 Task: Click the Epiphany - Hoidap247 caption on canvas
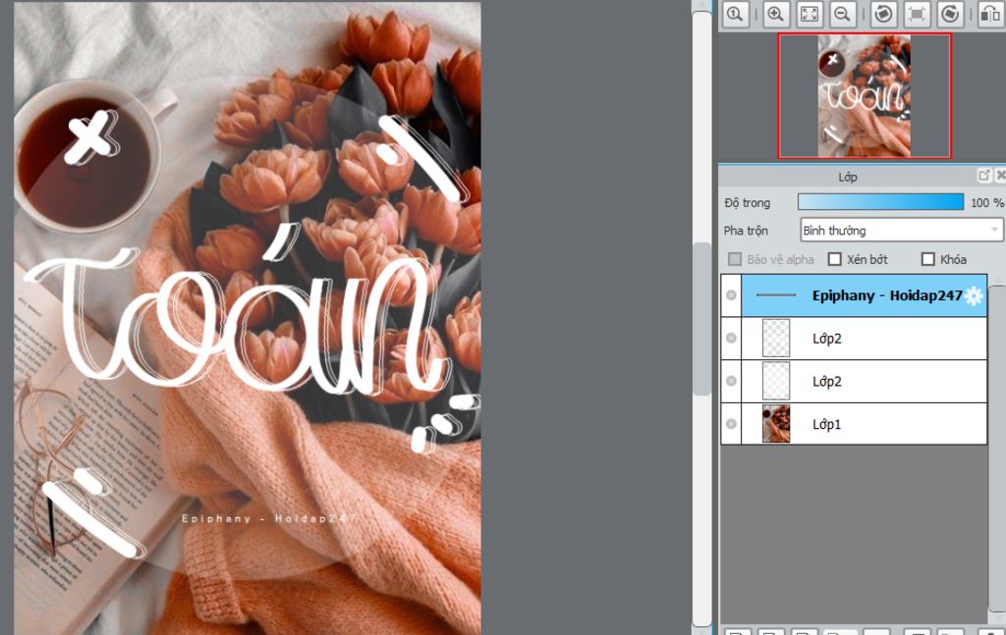point(269,518)
